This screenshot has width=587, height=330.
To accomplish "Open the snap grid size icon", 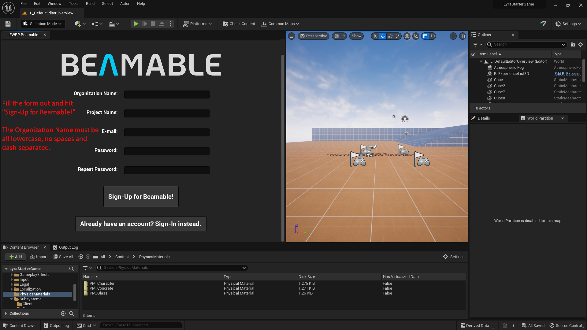I will click(x=425, y=36).
